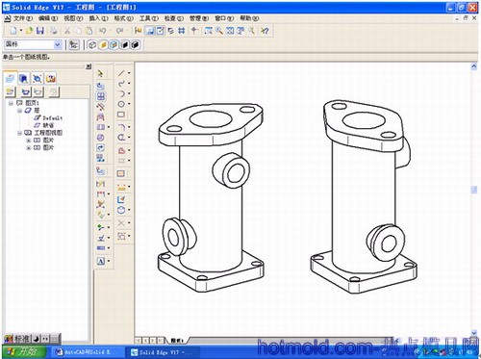Image resolution: width=481 pixels, height=359 pixels.
Task: Click the vertical scrollbar of drawing area
Action: pos(474,199)
